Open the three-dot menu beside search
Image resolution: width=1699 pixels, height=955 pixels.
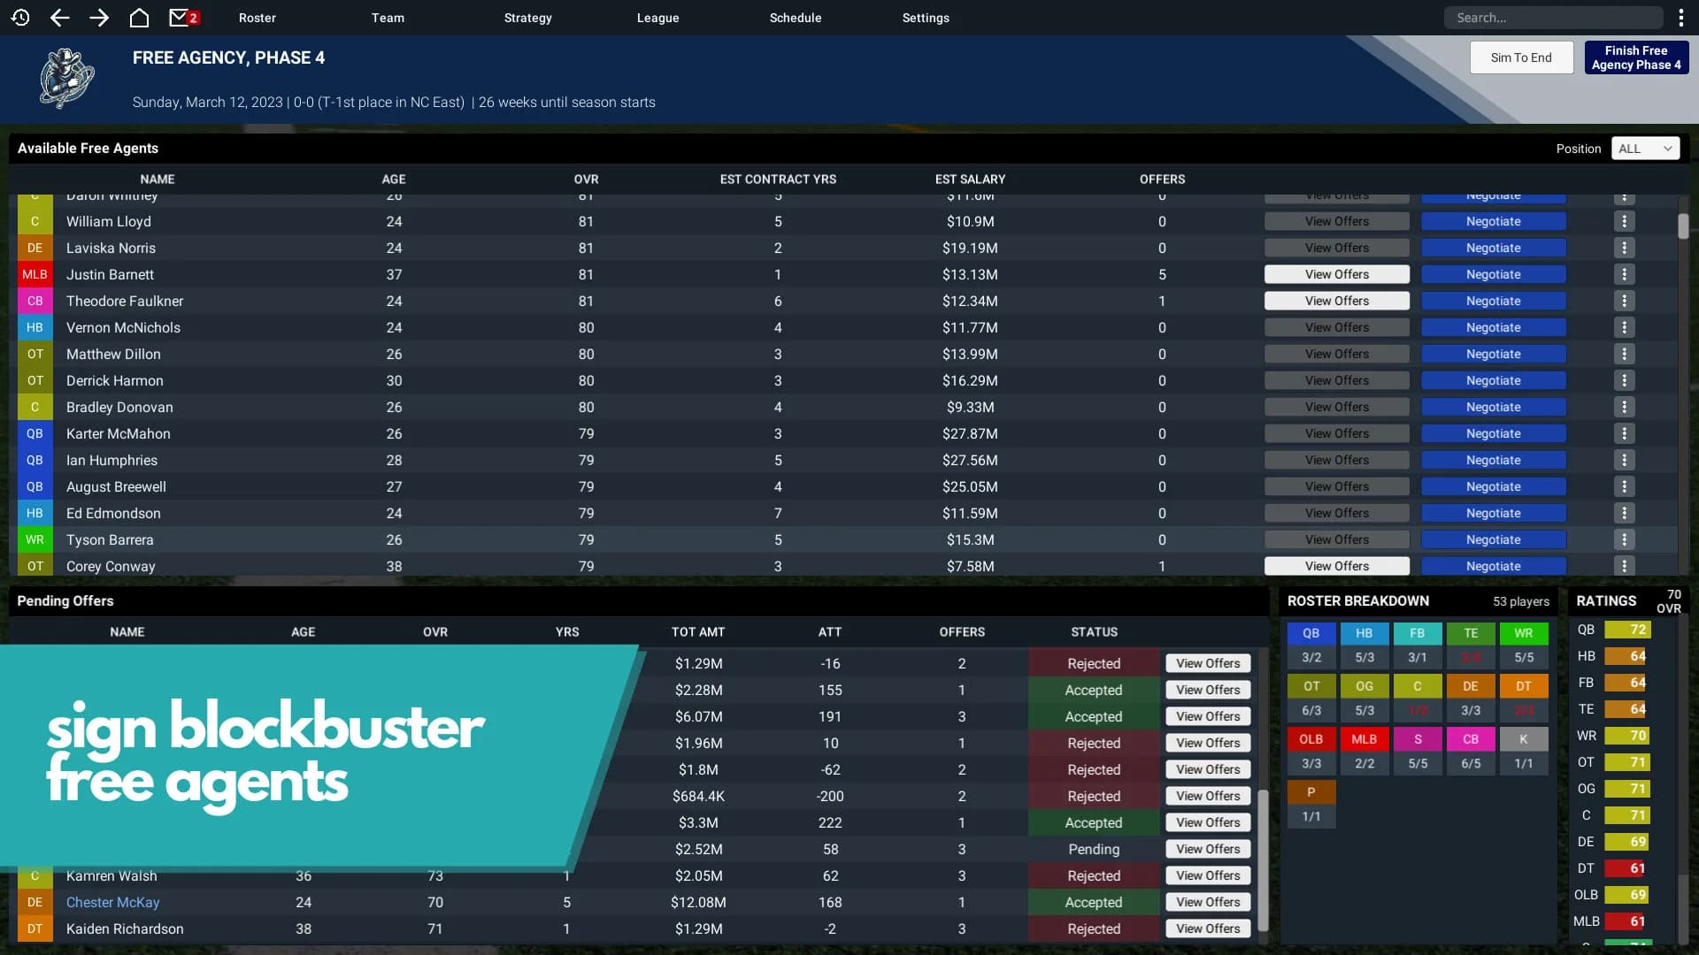tap(1680, 18)
